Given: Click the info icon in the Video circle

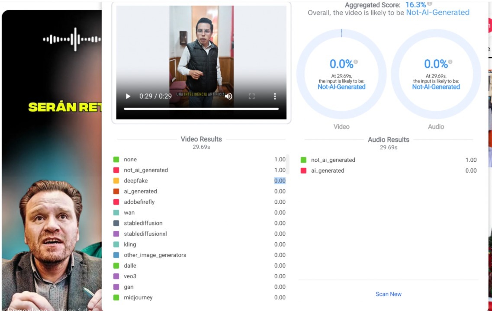Looking at the screenshot, I should [356, 62].
